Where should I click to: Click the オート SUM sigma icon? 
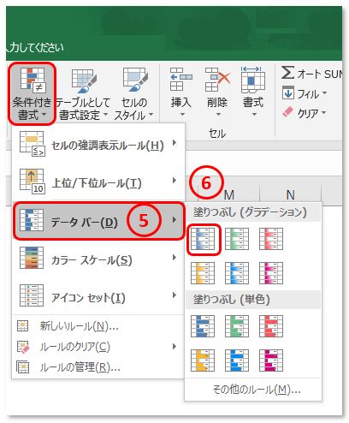coord(287,73)
